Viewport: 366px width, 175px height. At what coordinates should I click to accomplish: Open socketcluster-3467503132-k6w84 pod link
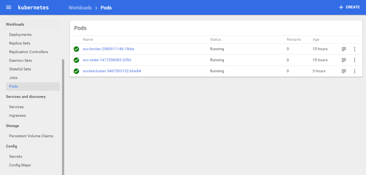[112, 71]
